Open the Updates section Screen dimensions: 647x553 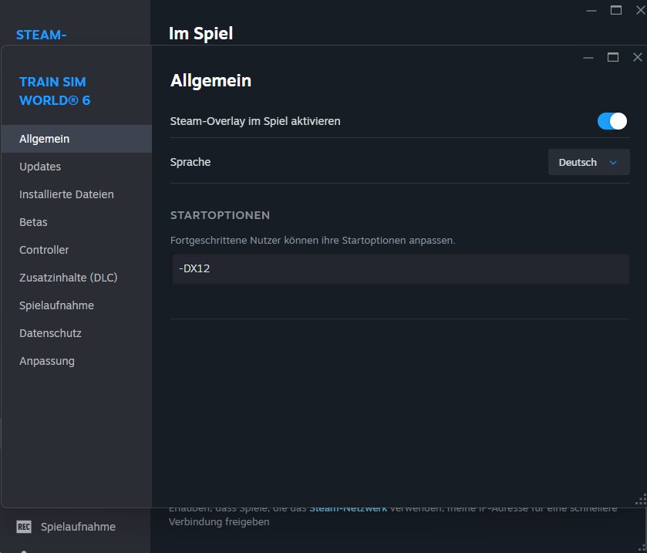[40, 167]
